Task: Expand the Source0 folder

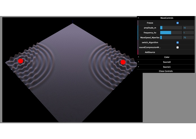Action: pyautogui.click(x=166, y=62)
